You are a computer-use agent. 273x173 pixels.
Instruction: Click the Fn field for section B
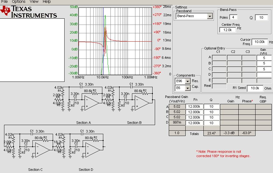point(194,112)
